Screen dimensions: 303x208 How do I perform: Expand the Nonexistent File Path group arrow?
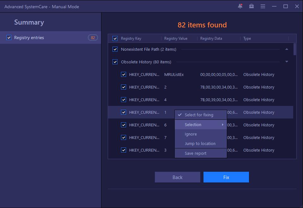point(287,49)
